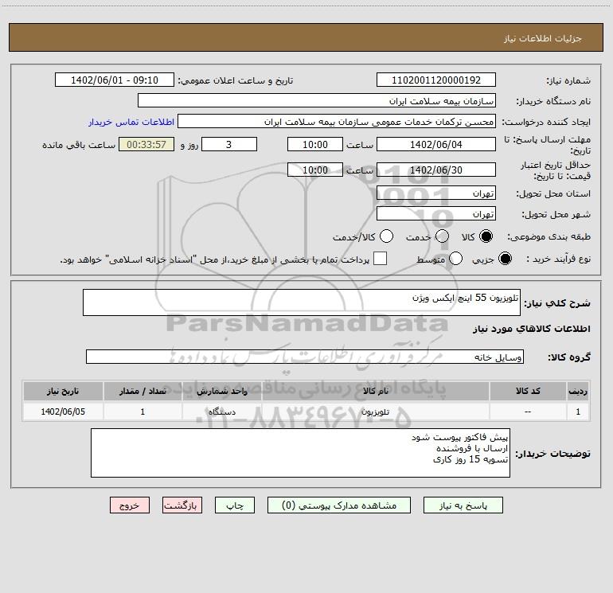
Task: Click the days remaining field showing 3
Action: point(229,144)
